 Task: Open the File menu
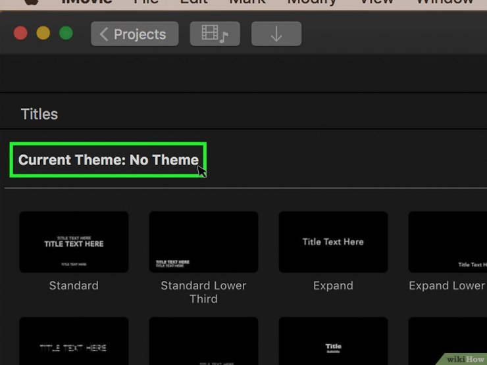coord(146,2)
